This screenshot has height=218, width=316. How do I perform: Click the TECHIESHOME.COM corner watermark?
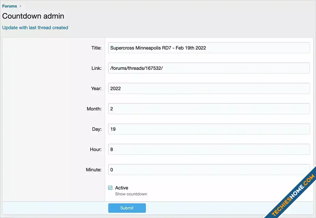293,196
